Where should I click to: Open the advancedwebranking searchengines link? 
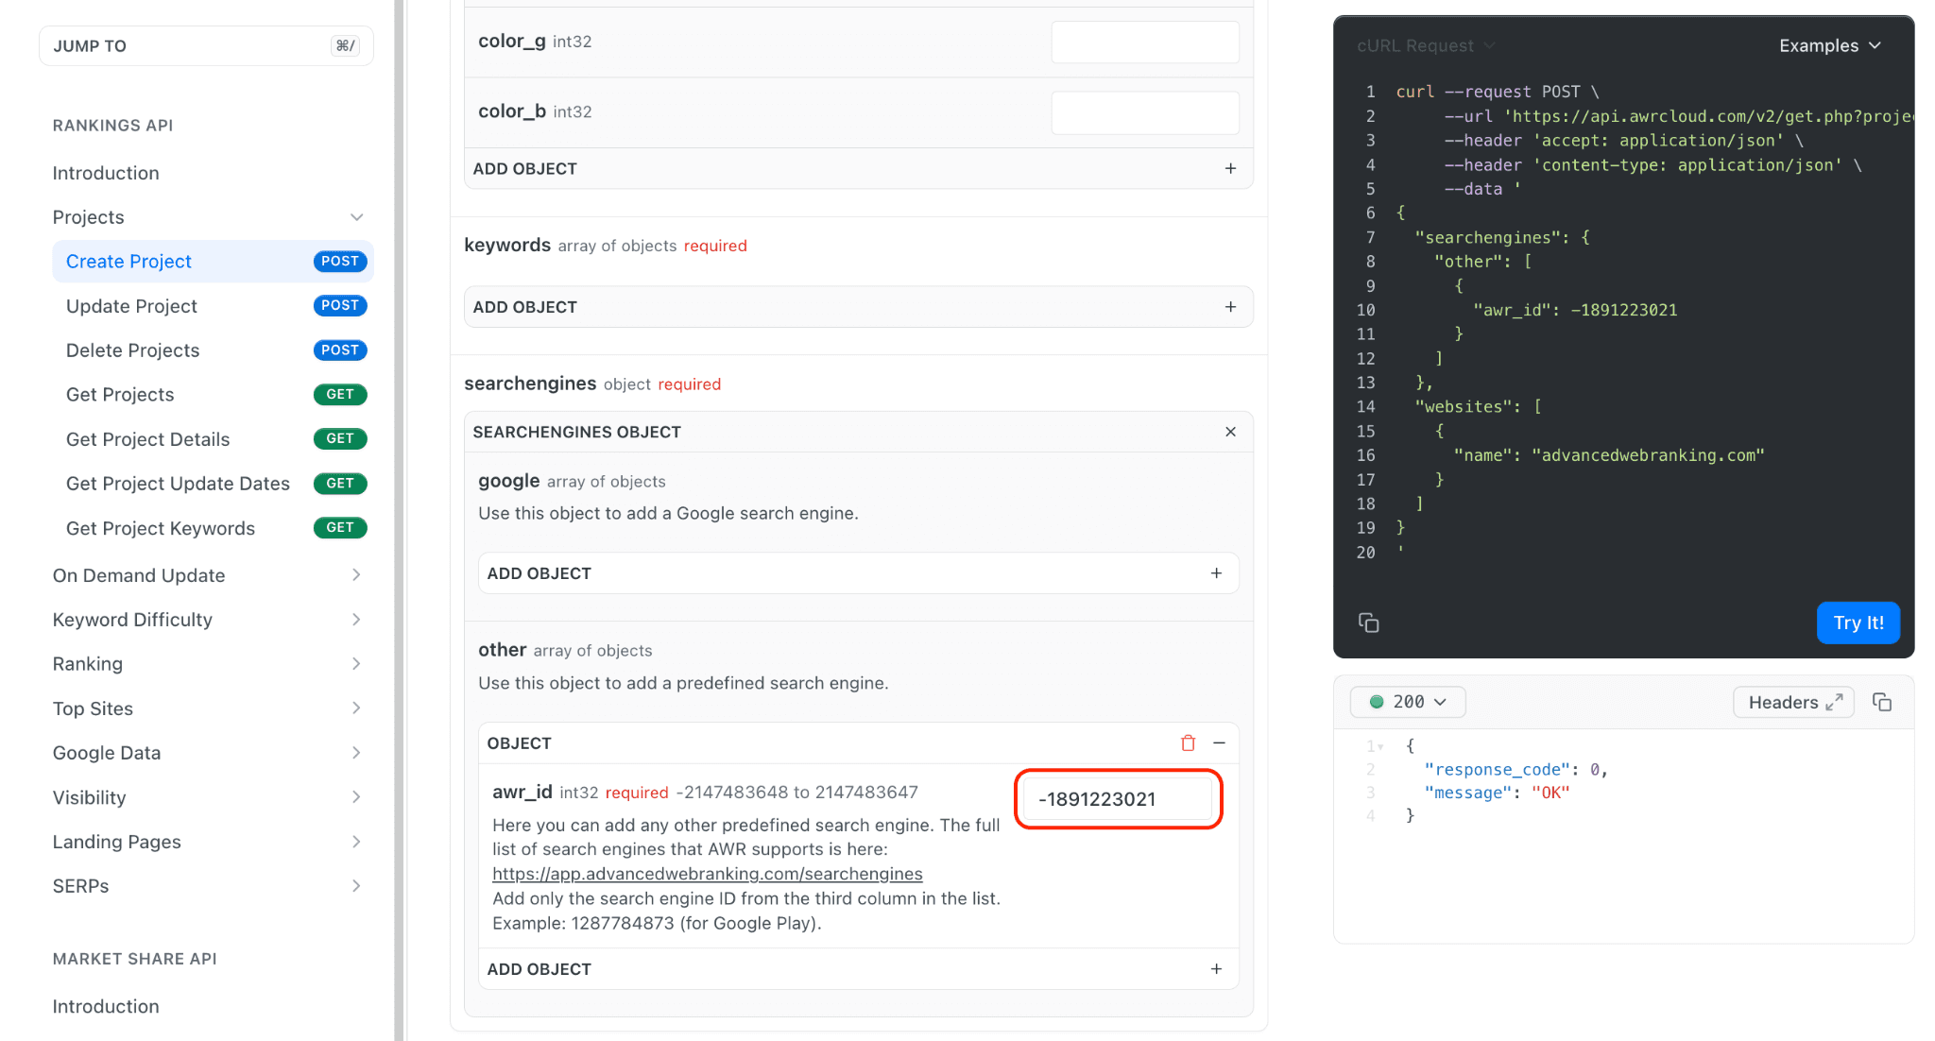tap(707, 874)
